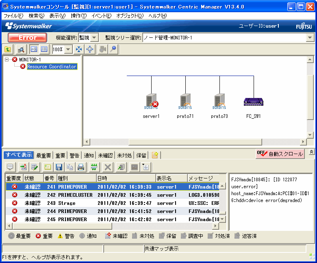The image size is (317, 263).
Task: Click the terminal console icon in event toolbar
Action: [135, 167]
